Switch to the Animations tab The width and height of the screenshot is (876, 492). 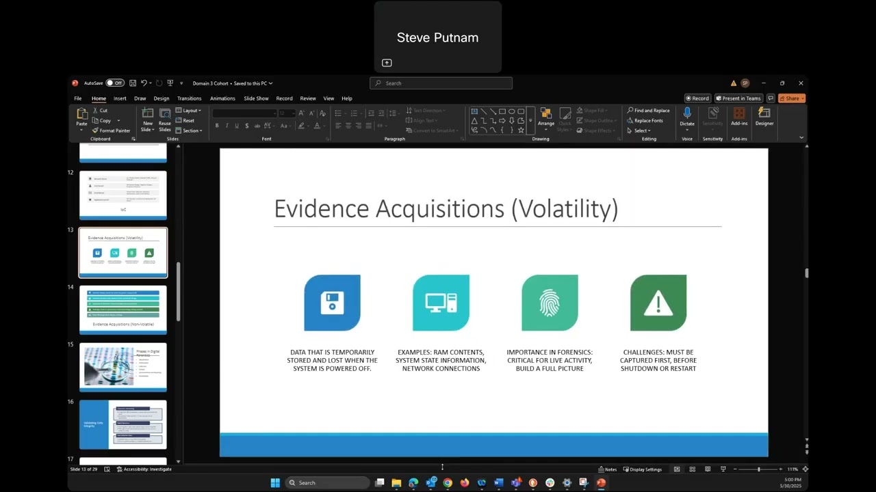(222, 98)
